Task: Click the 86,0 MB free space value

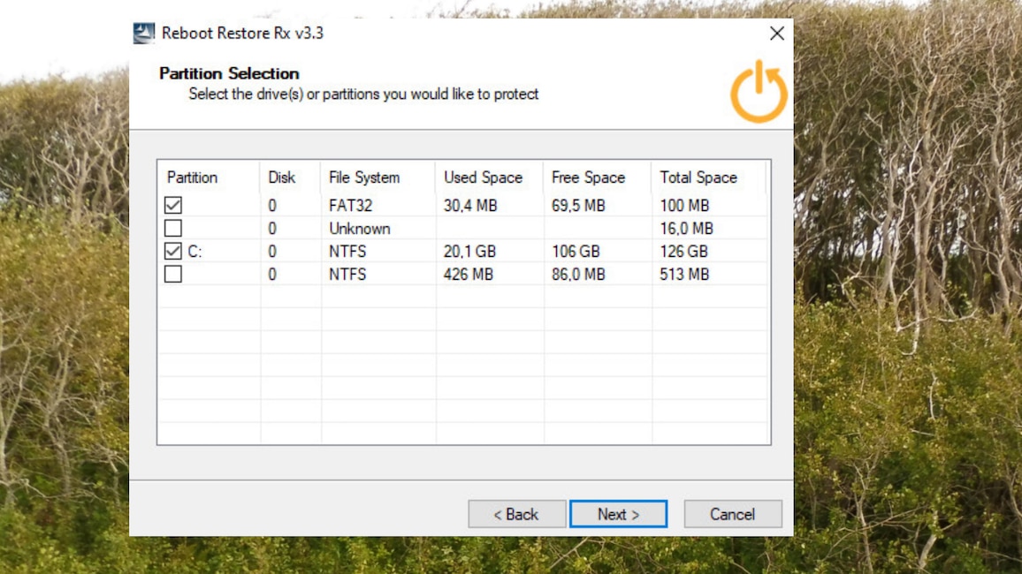Action: [578, 275]
